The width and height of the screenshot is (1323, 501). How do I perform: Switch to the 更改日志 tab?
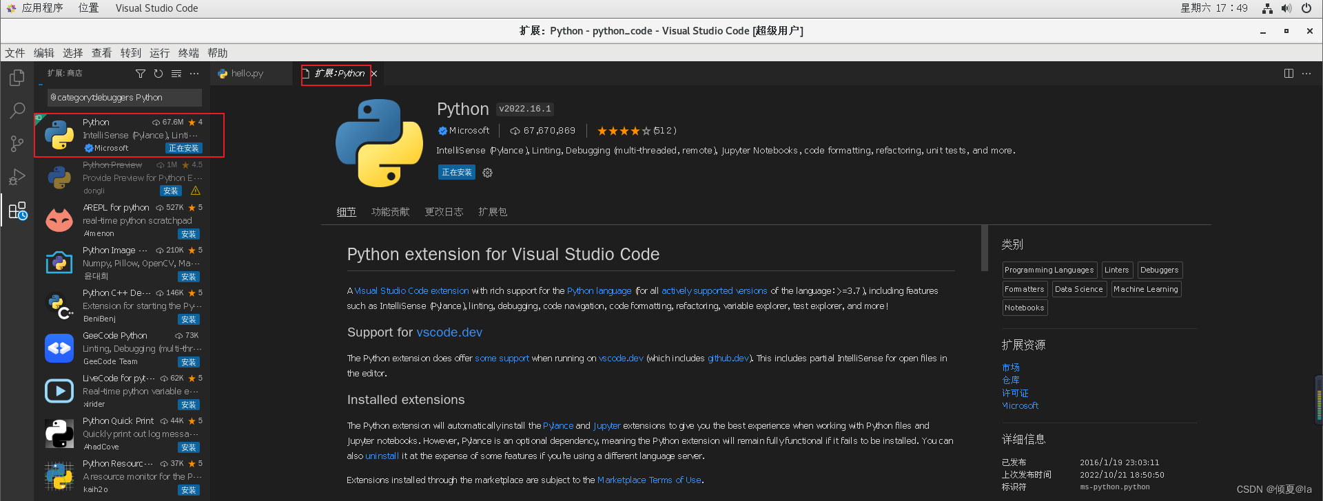point(444,212)
